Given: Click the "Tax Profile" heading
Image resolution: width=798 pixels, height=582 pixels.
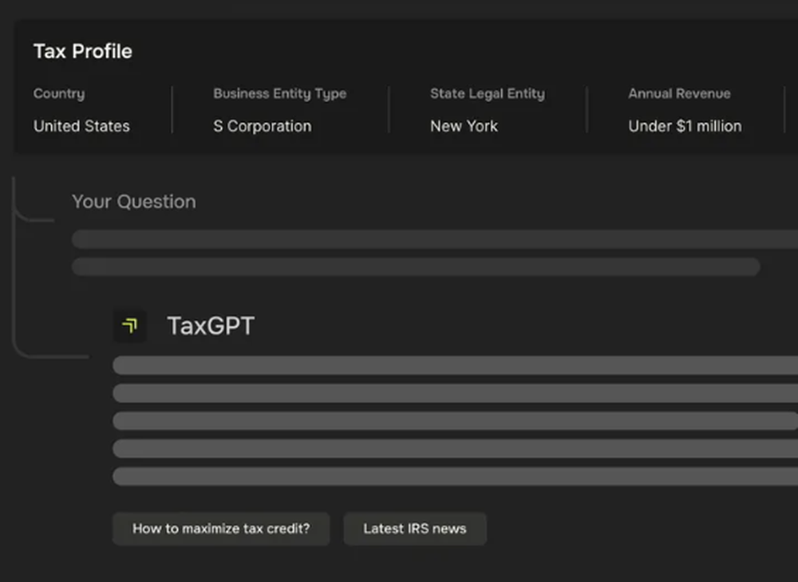Looking at the screenshot, I should point(83,51).
